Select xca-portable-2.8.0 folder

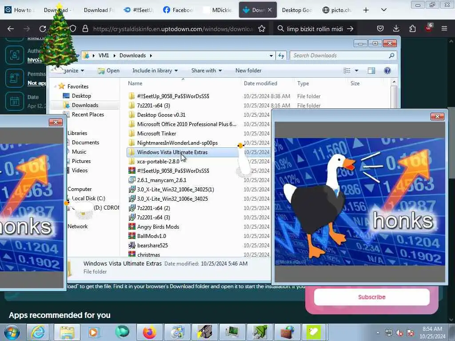tap(158, 162)
